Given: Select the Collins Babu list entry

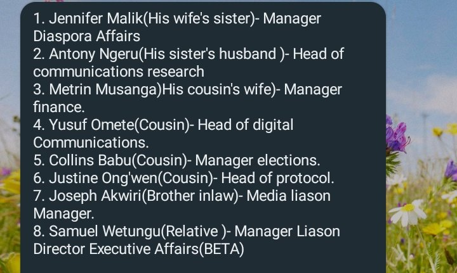Looking at the screenshot, I should 176,160.
